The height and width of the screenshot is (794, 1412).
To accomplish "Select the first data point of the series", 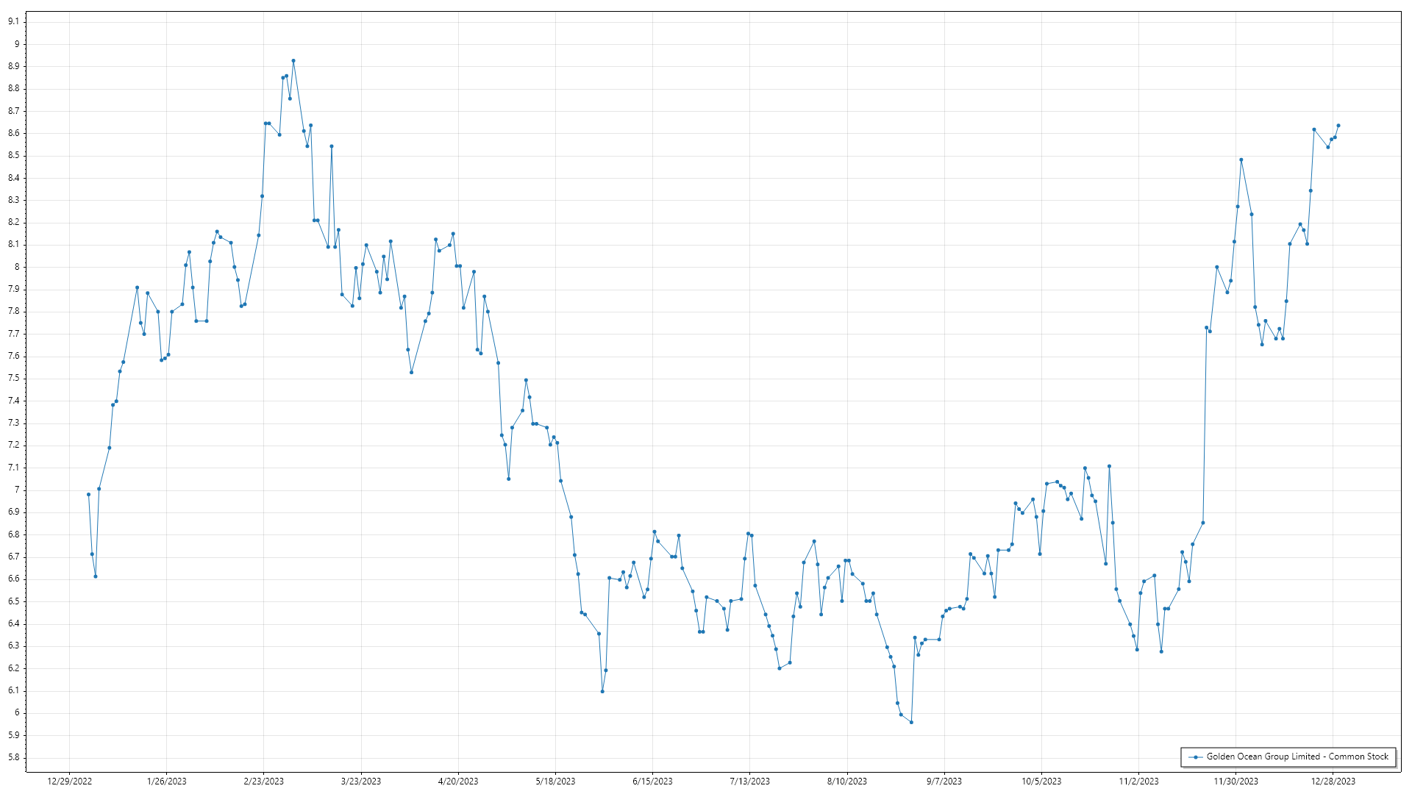I will point(88,495).
